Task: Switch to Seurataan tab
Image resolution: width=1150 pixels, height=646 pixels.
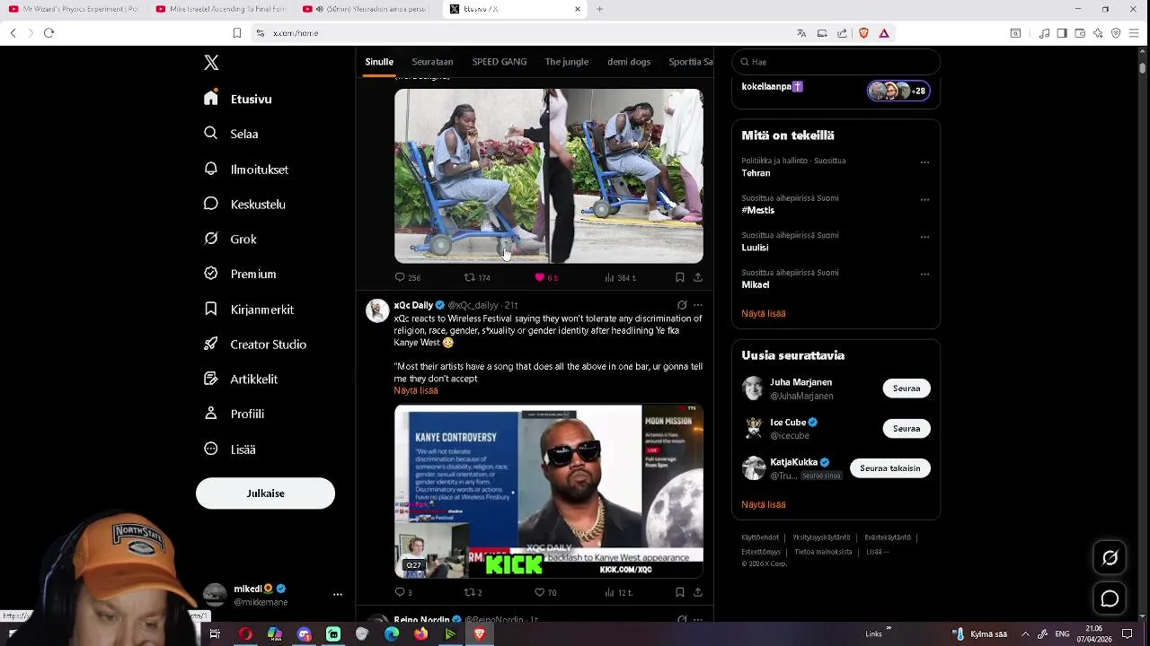Action: 432,62
